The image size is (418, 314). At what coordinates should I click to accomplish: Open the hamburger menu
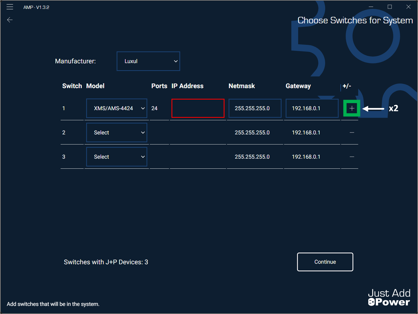coord(10,7)
